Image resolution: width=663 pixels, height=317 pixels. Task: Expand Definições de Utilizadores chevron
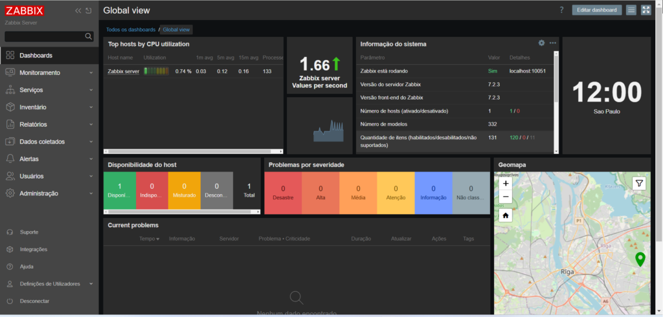91,284
